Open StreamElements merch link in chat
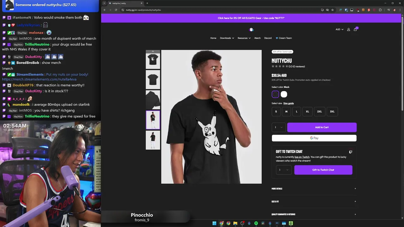The height and width of the screenshot is (227, 404). pos(39,79)
